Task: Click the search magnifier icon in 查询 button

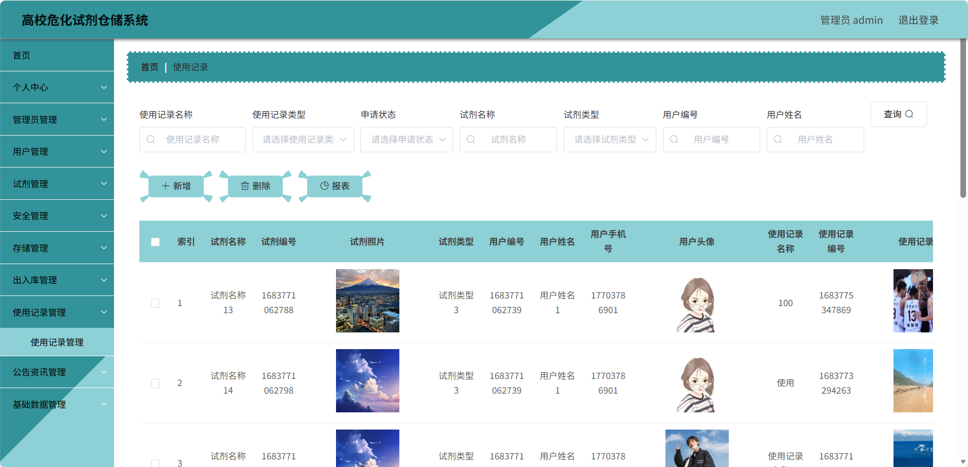Action: [909, 114]
